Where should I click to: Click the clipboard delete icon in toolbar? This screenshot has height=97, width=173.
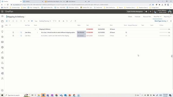click(x=75, y=21)
